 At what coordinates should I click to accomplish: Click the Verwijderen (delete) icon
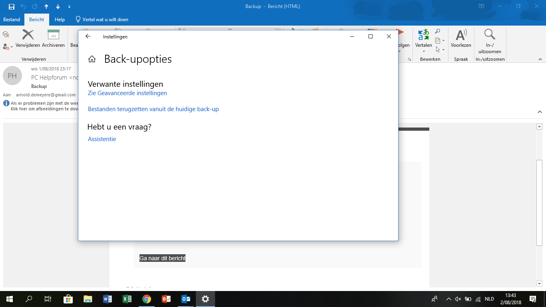[28, 35]
